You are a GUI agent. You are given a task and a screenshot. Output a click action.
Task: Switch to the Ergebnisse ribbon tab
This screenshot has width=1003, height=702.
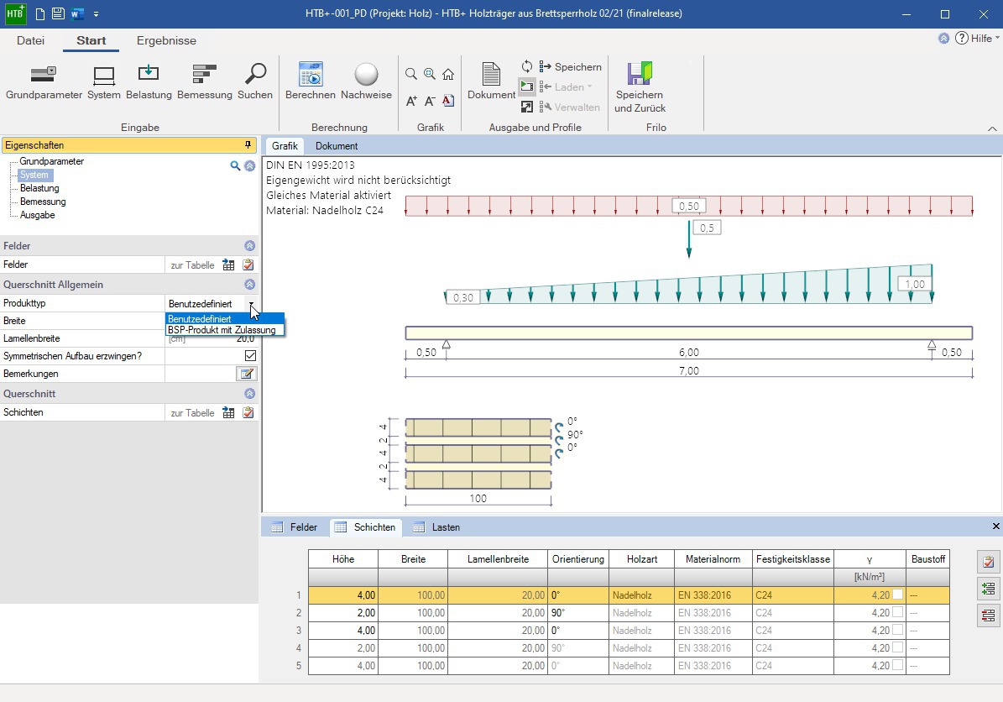click(x=166, y=40)
